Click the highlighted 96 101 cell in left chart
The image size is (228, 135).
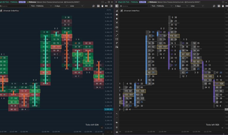point(14,102)
